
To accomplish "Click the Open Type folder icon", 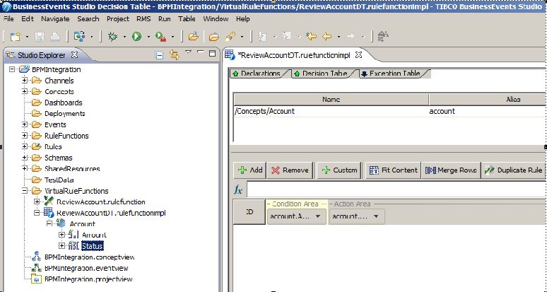I will pos(193,36).
